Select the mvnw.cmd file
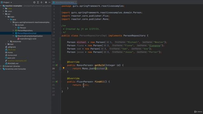 (x=12, y=55)
